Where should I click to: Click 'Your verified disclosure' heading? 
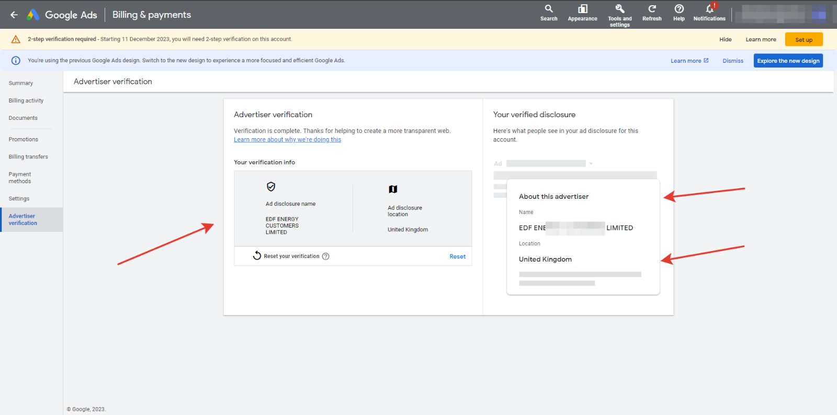tap(534, 115)
